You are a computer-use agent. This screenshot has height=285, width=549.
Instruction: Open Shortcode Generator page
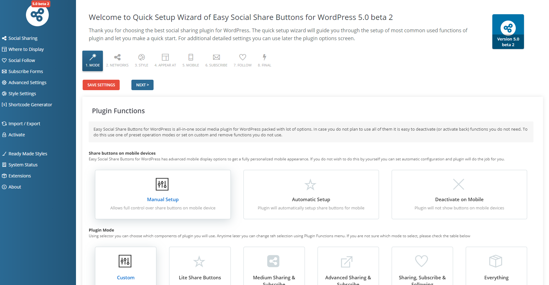pos(30,105)
